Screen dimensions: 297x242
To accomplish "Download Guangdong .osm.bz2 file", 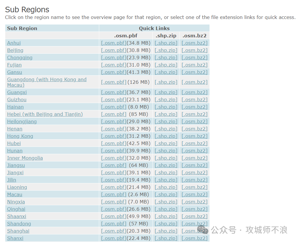I will point(195,82).
